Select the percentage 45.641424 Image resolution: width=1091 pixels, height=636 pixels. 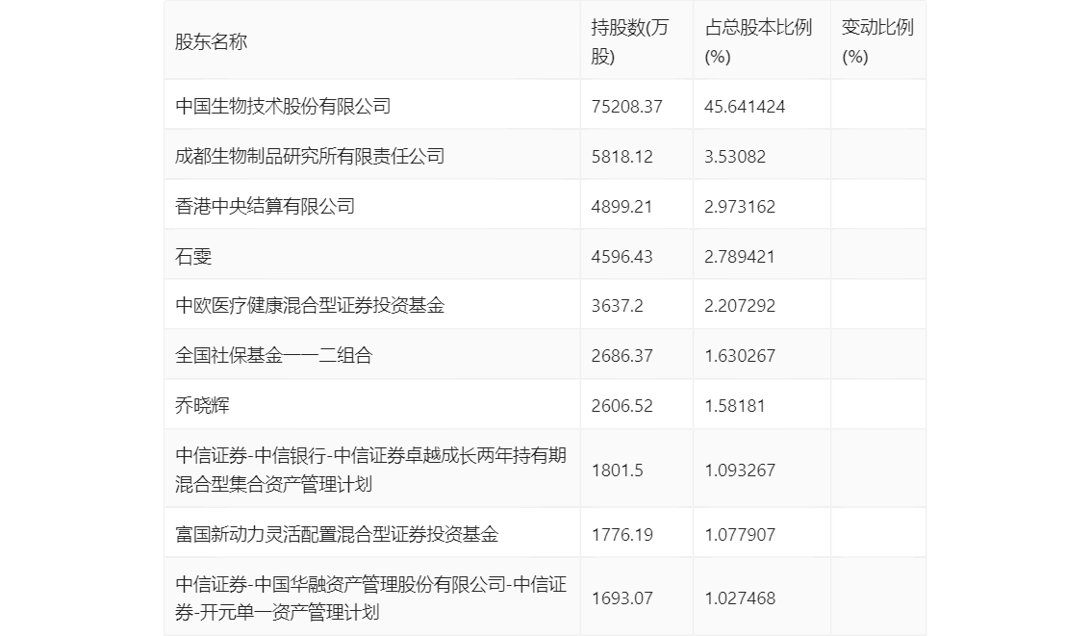[x=745, y=107]
